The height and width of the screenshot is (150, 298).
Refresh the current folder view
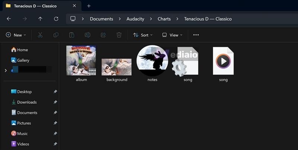tap(56, 19)
